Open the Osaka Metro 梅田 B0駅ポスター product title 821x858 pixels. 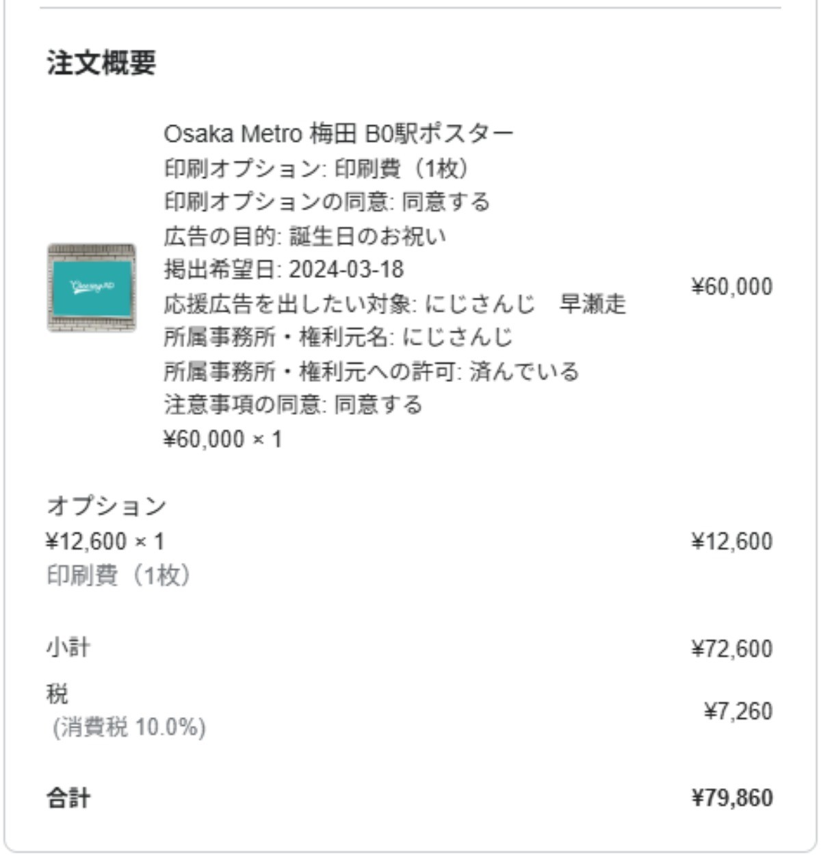pyautogui.click(x=338, y=133)
